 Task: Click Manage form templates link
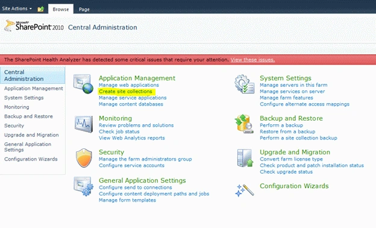tap(127, 200)
